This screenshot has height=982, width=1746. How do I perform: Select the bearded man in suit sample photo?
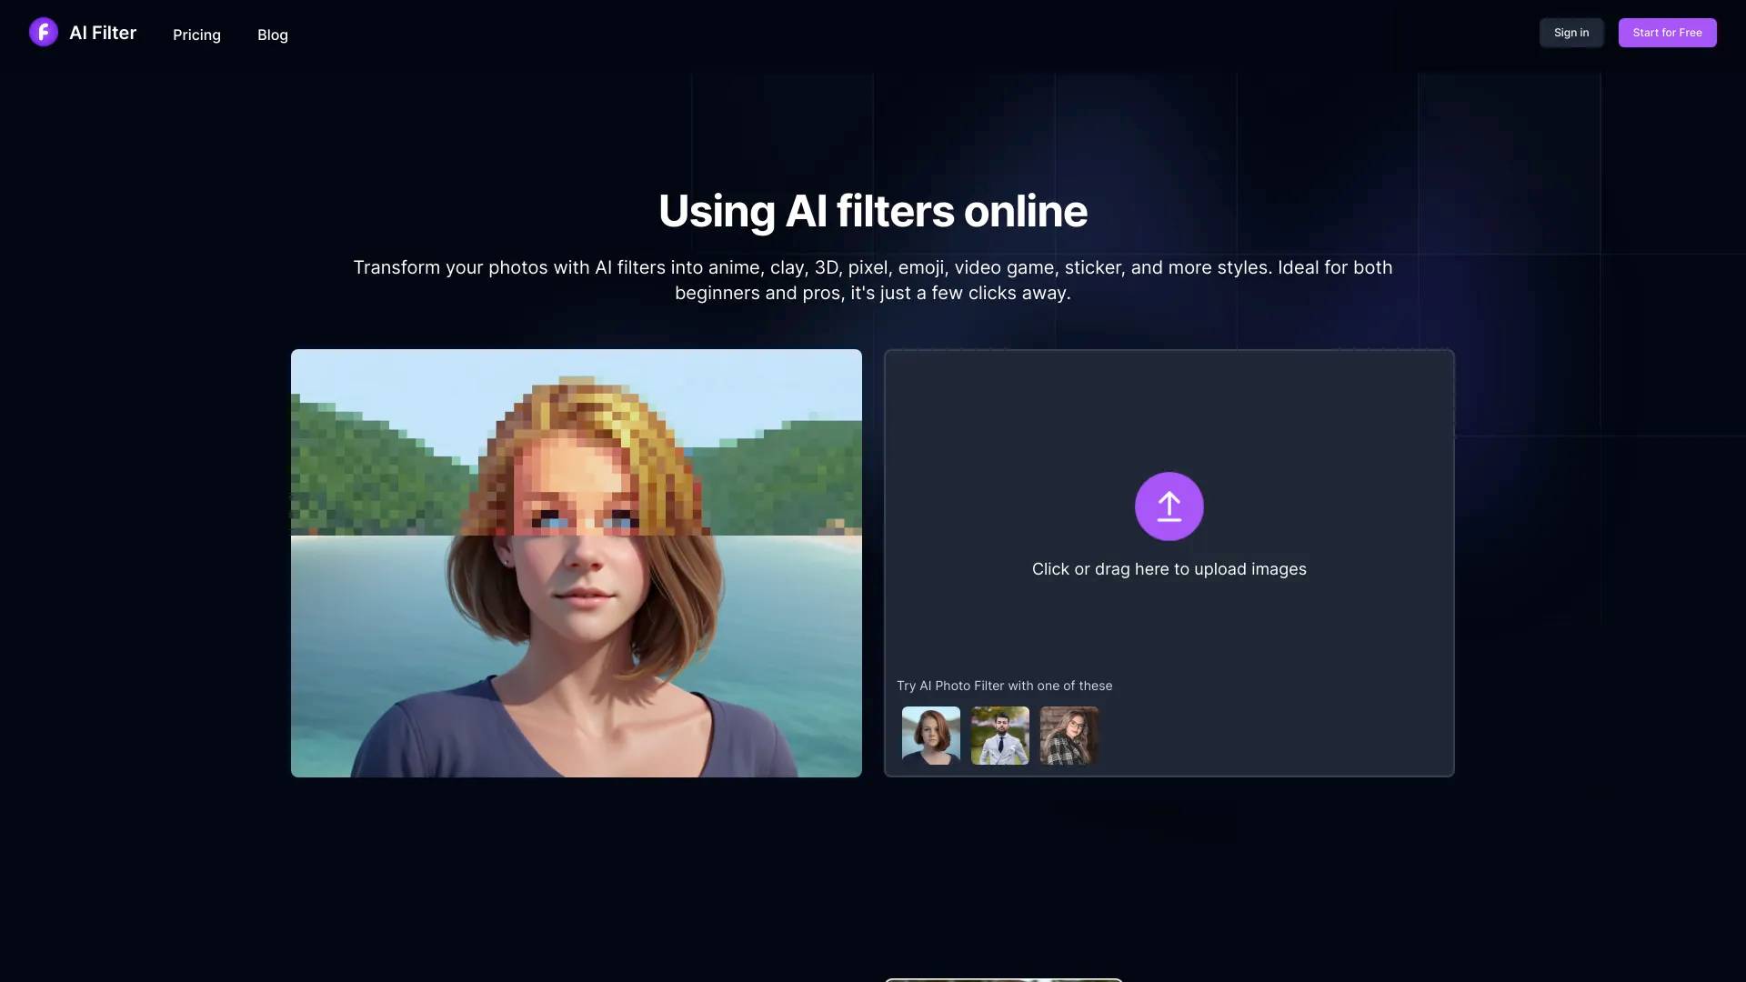pyautogui.click(x=999, y=736)
